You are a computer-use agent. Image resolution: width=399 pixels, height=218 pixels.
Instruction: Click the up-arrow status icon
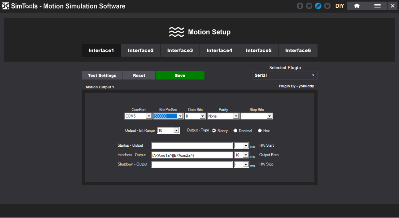coord(300,6)
